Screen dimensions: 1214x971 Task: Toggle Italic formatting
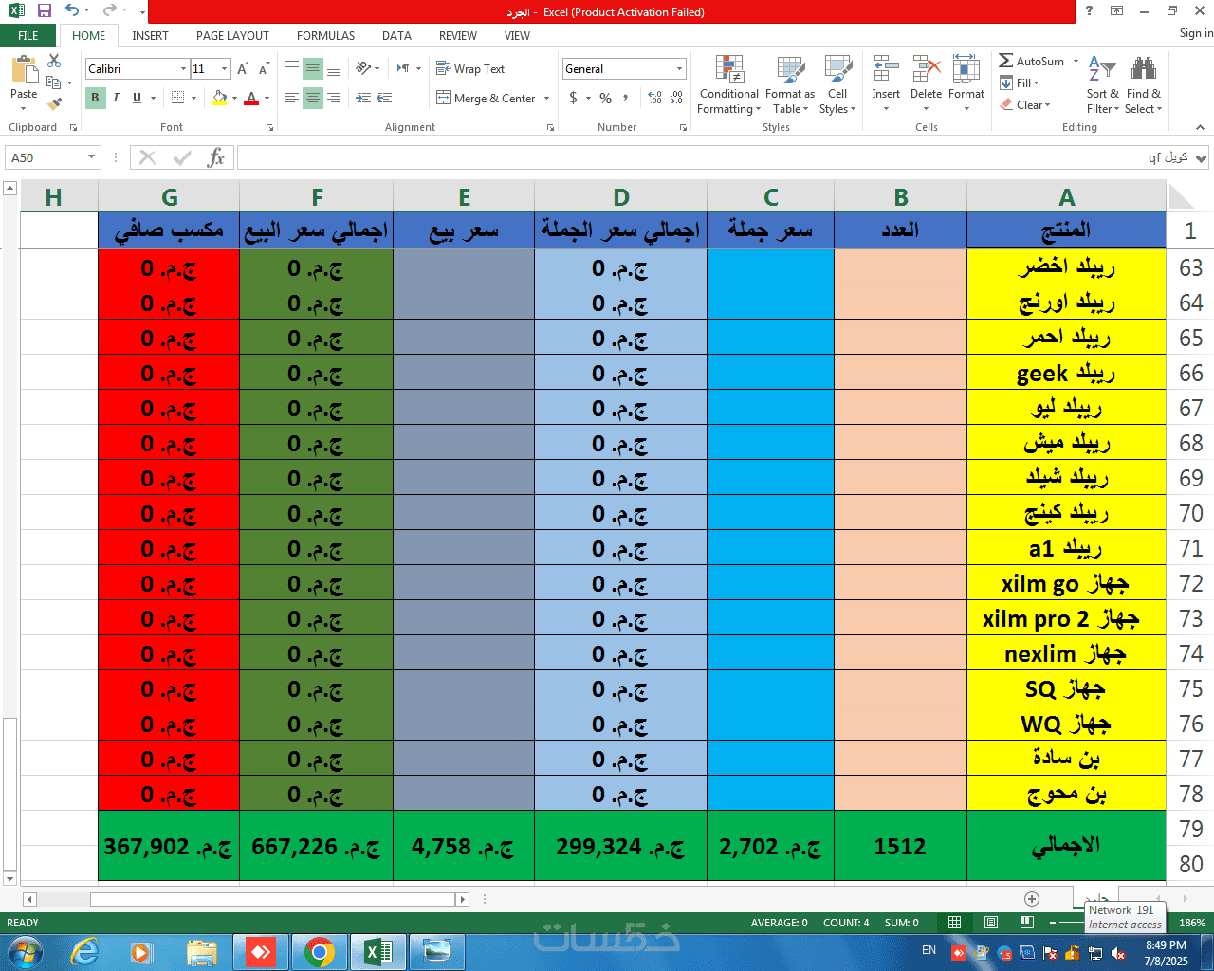point(116,98)
